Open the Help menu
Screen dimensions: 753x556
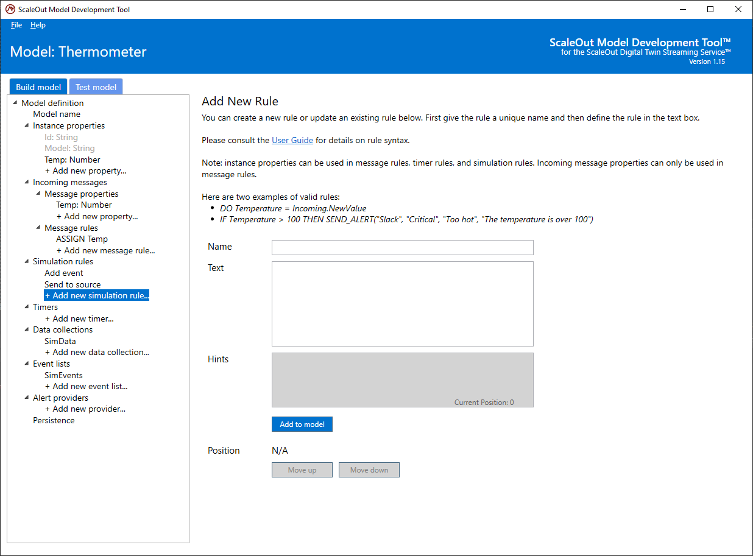[38, 25]
